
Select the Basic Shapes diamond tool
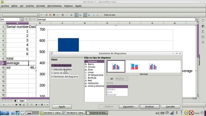coord(36,105)
